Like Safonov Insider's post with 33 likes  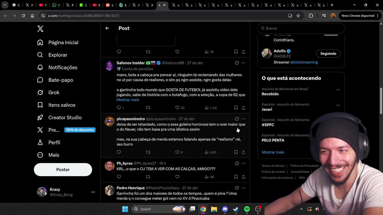click(177, 108)
